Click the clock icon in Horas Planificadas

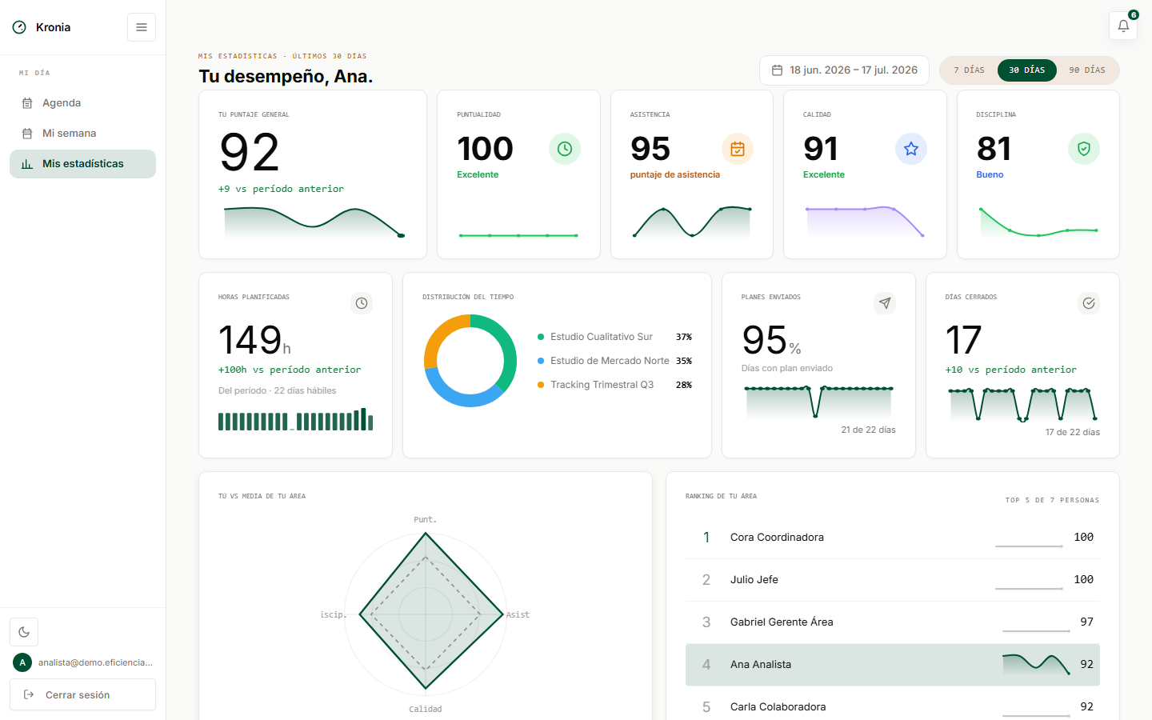(362, 303)
